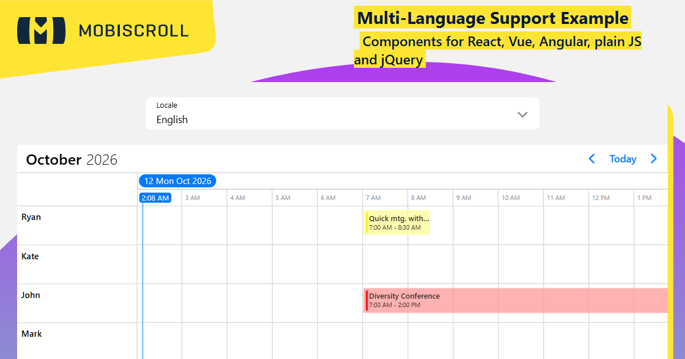Click the 2:08 AM current time marker
685x359 pixels.
pos(155,198)
